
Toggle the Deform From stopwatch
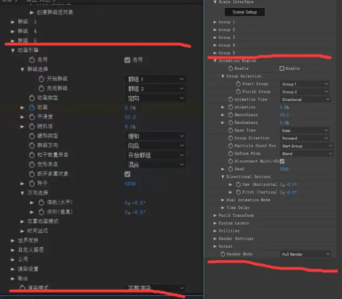pyautogui.click(x=231, y=154)
